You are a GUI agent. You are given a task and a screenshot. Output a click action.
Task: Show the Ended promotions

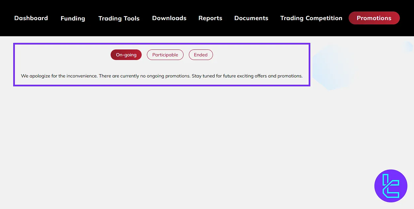pyautogui.click(x=201, y=55)
